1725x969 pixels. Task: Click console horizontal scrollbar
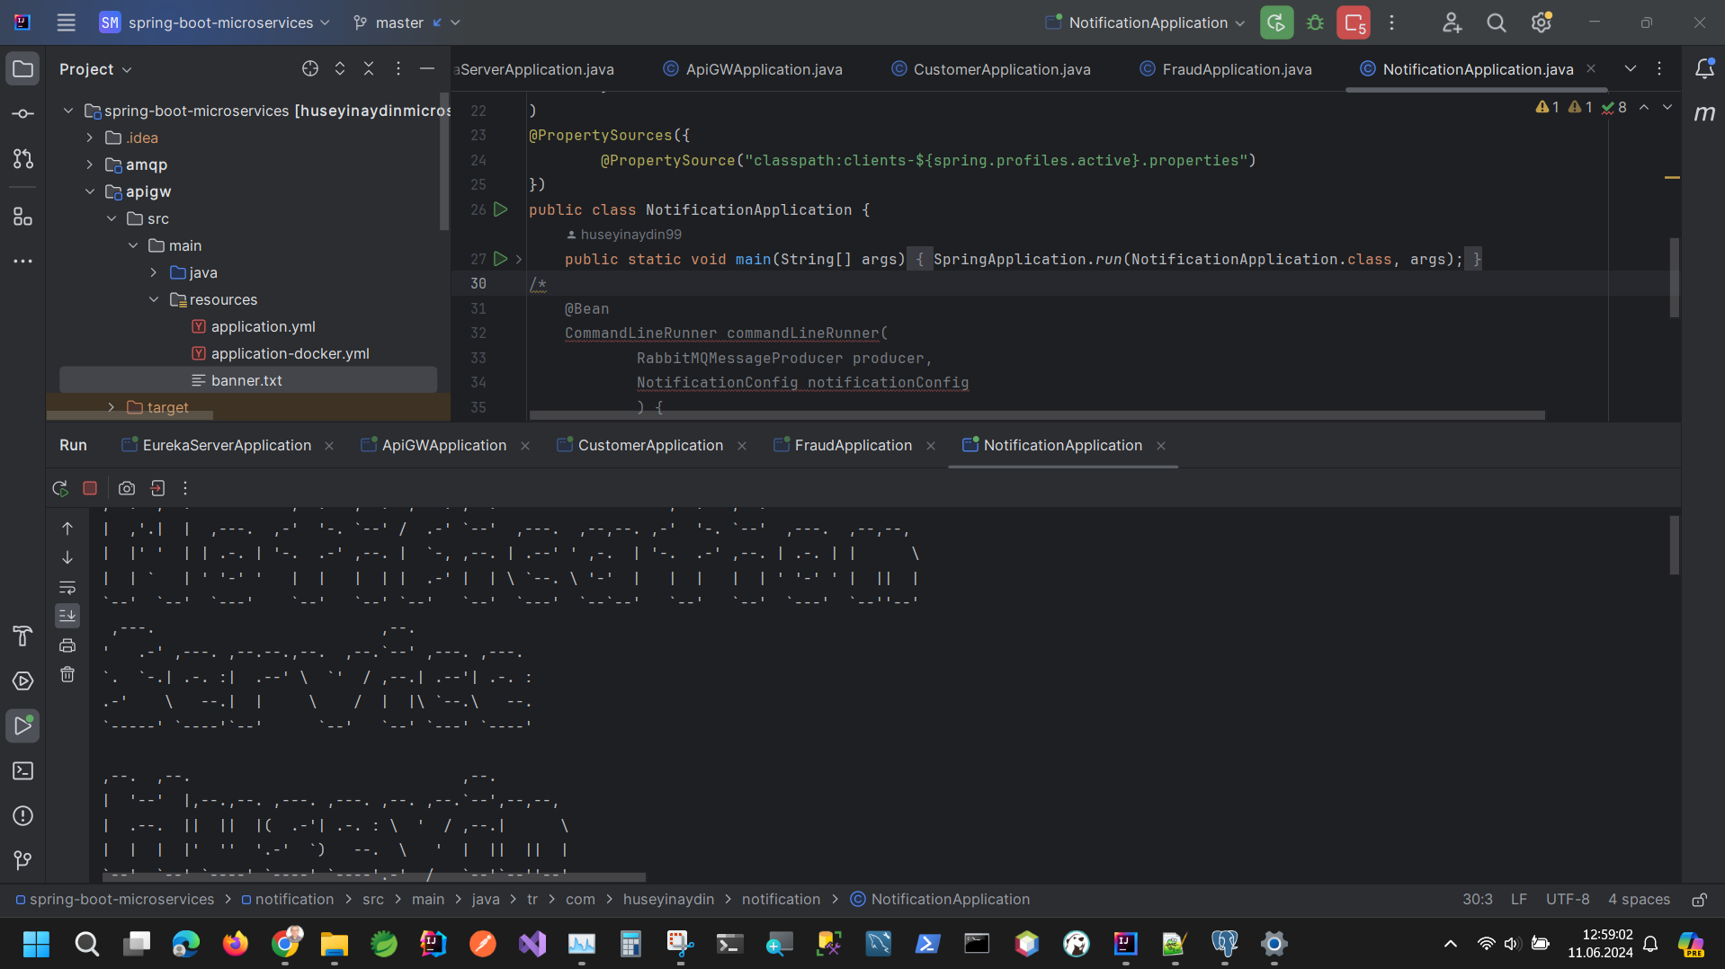tap(374, 877)
